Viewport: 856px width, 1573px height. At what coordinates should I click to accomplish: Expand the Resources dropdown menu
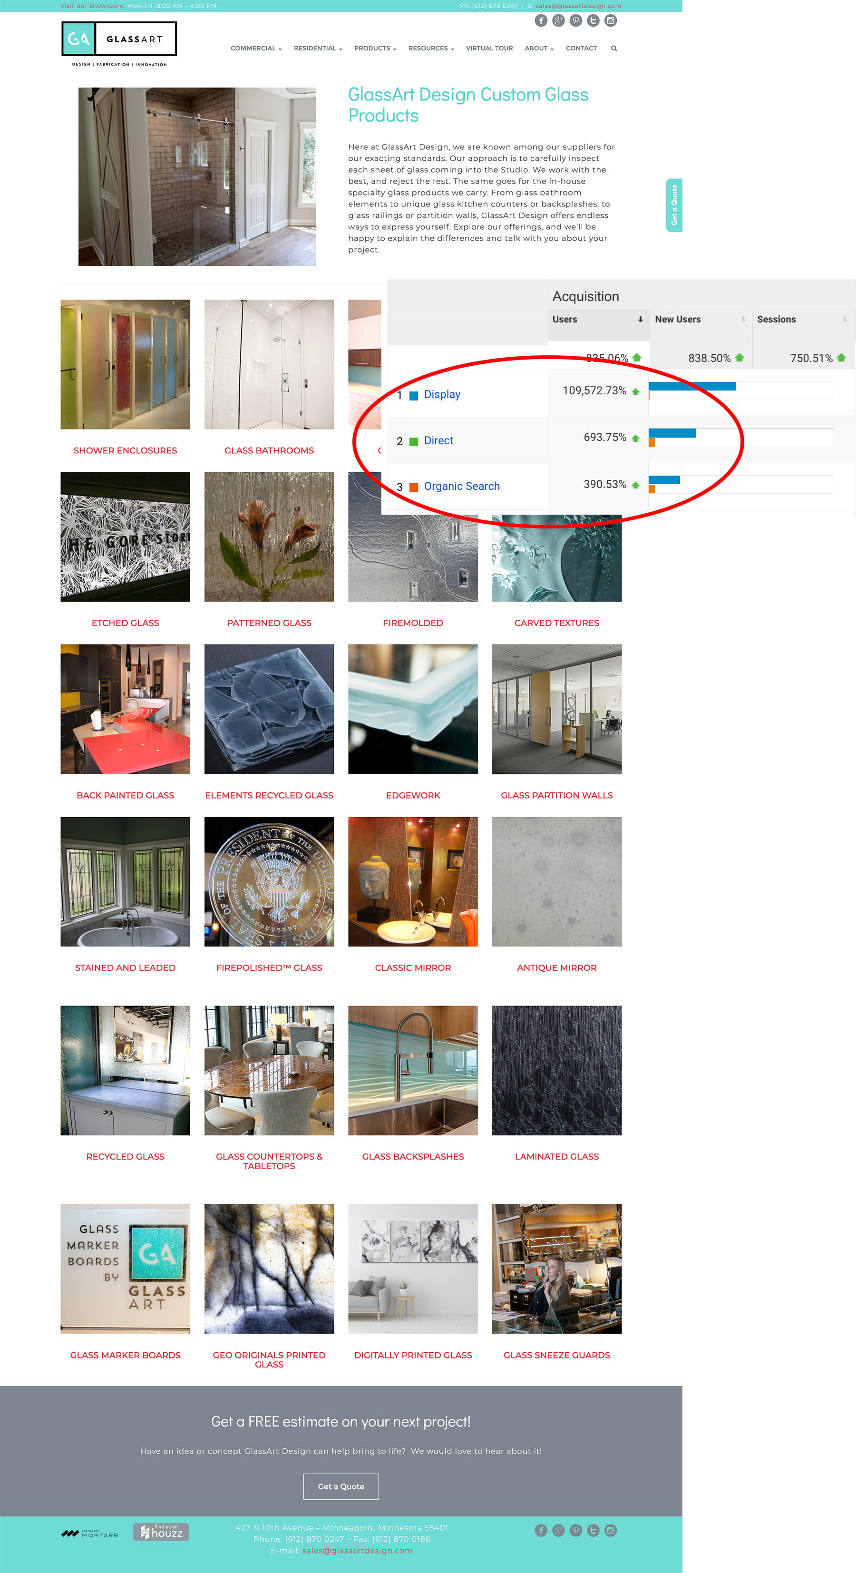click(x=431, y=48)
